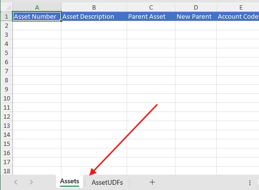Select row 10 header
Screen dimensions: 259x190
click(x=7, y=98)
